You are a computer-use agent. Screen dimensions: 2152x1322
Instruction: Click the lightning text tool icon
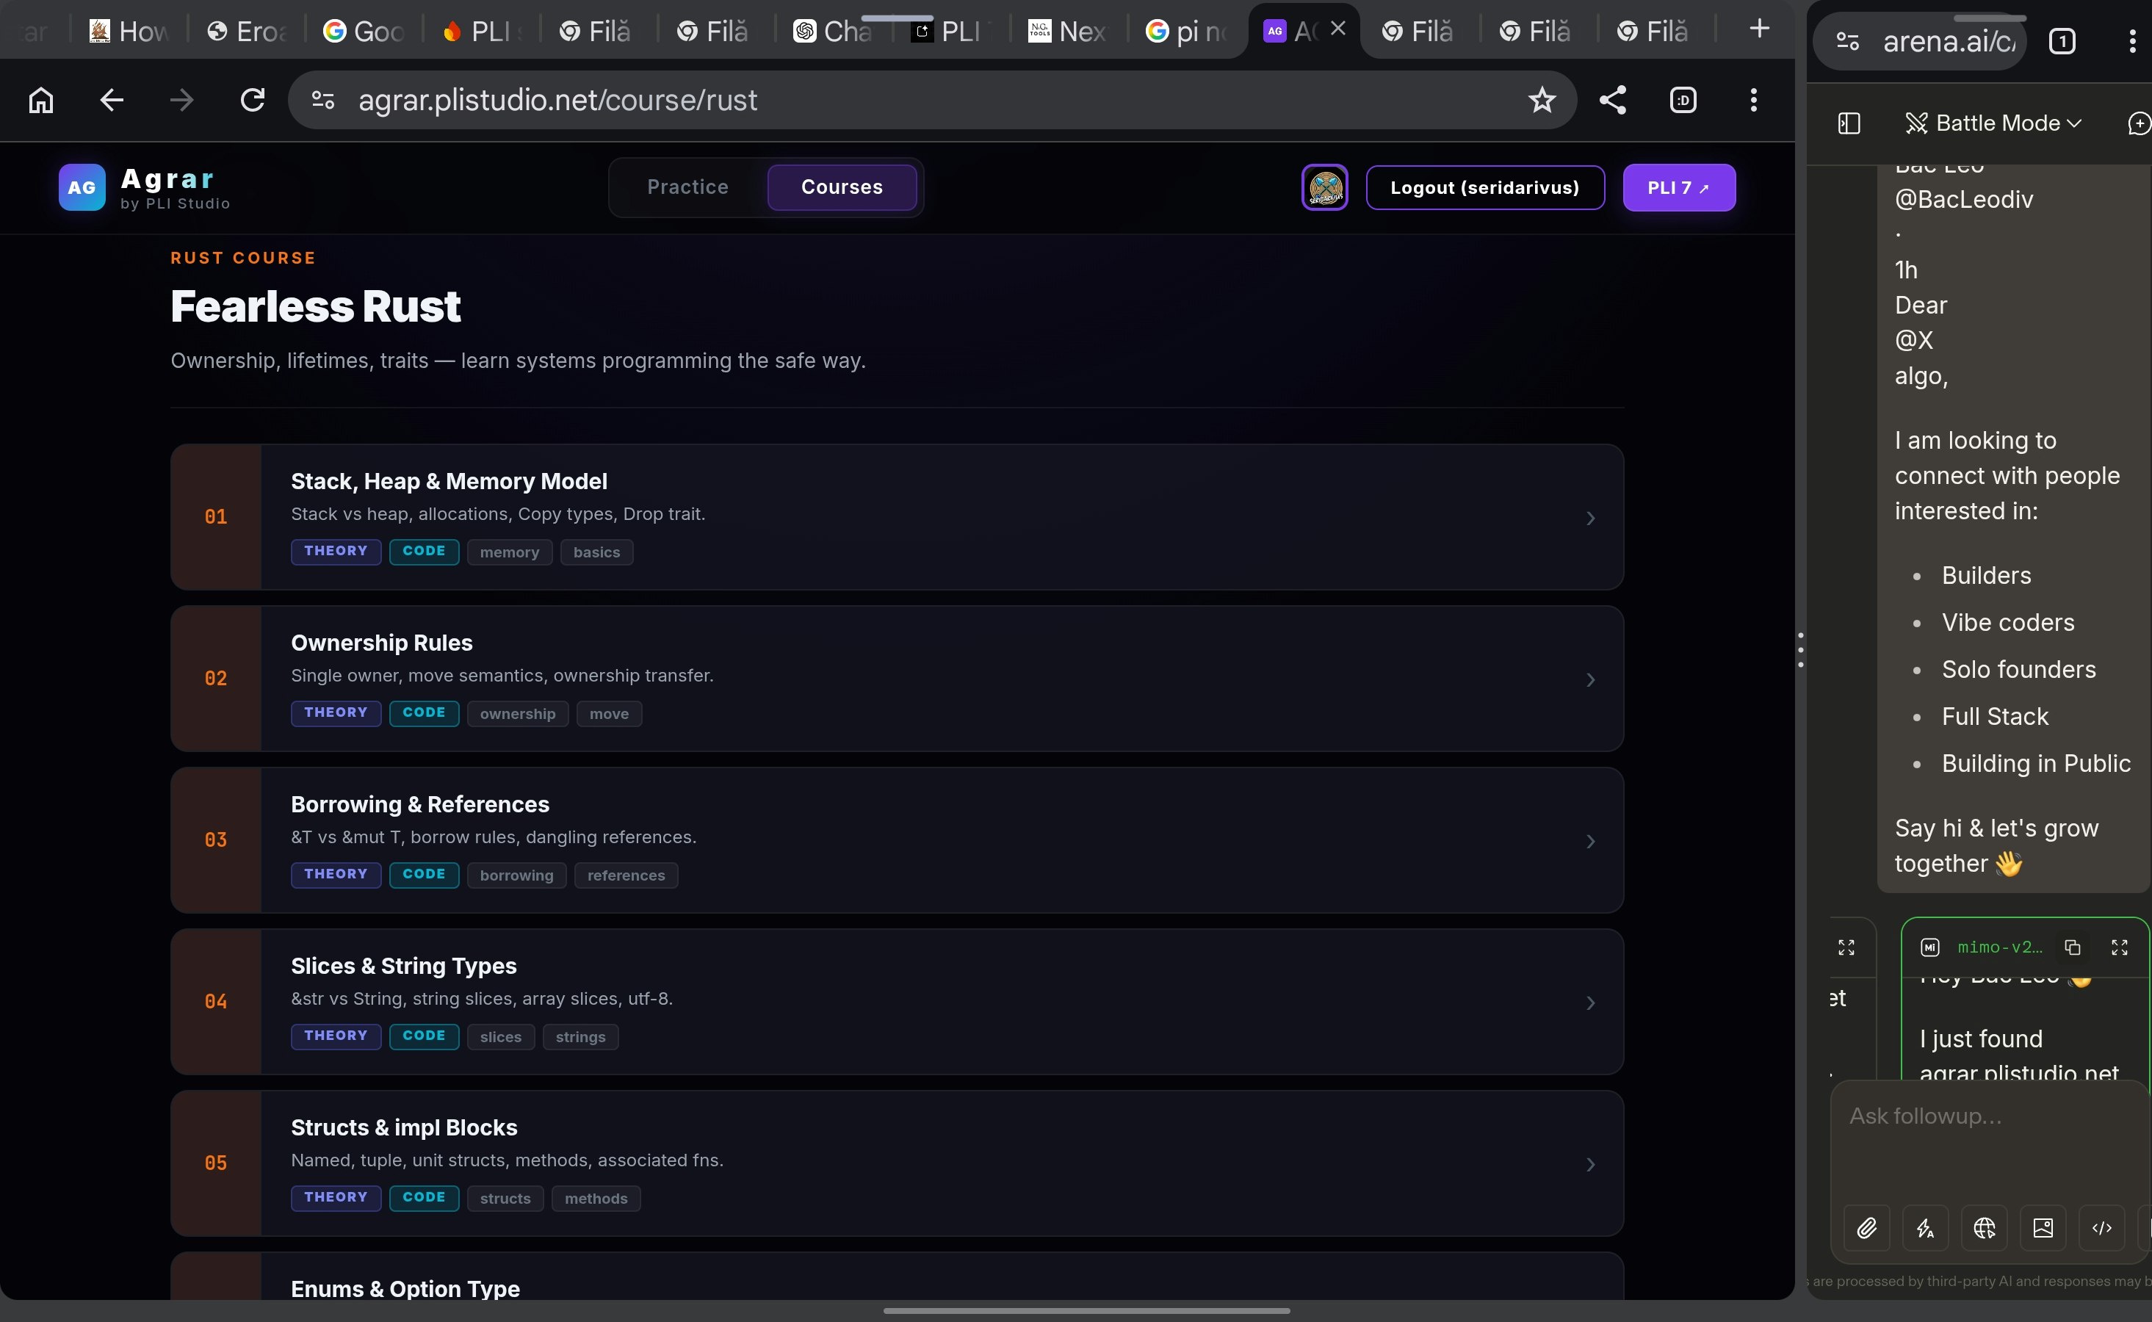click(x=1926, y=1227)
